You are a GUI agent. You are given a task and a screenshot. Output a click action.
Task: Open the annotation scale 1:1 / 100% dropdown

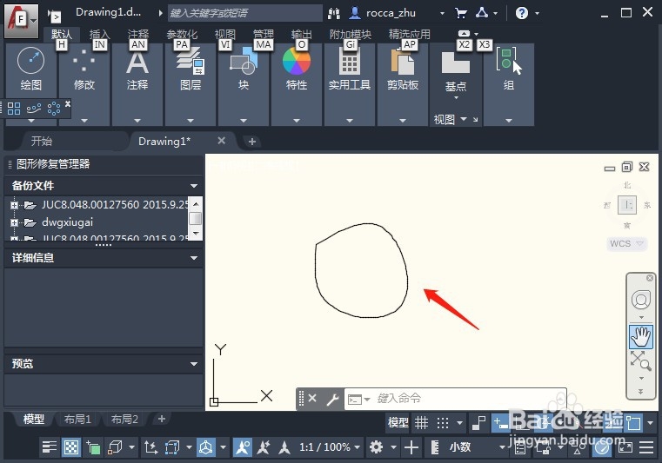(330, 447)
